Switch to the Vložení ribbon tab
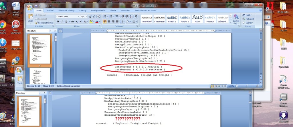Viewport: 293px width, 127px height. [x=50, y=11]
